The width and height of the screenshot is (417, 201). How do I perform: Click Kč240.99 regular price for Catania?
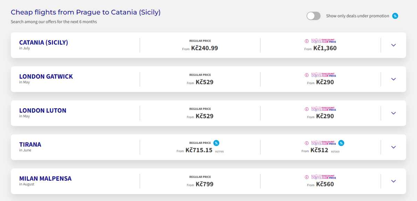[x=204, y=48]
